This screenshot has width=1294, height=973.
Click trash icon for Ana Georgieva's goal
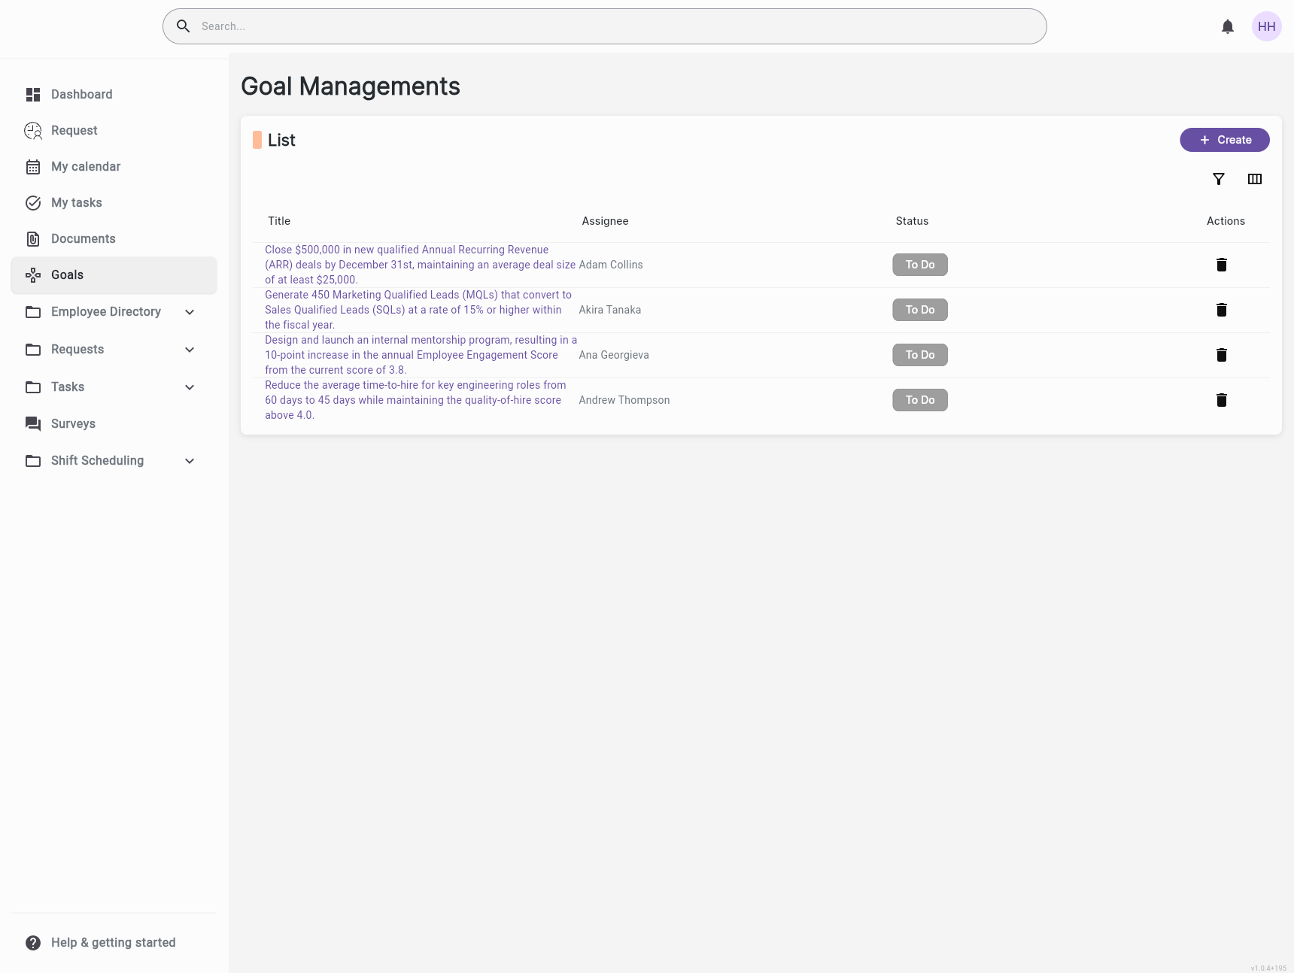tap(1221, 355)
